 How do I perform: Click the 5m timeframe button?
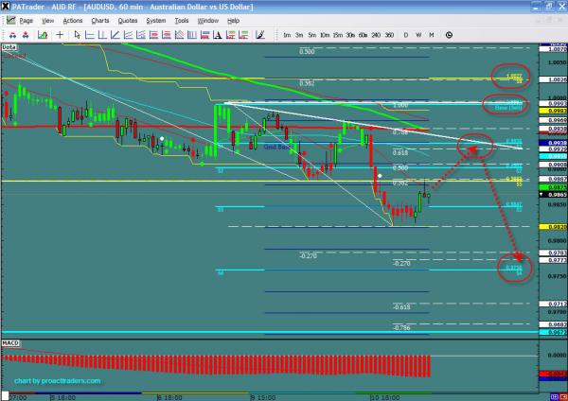[311, 34]
